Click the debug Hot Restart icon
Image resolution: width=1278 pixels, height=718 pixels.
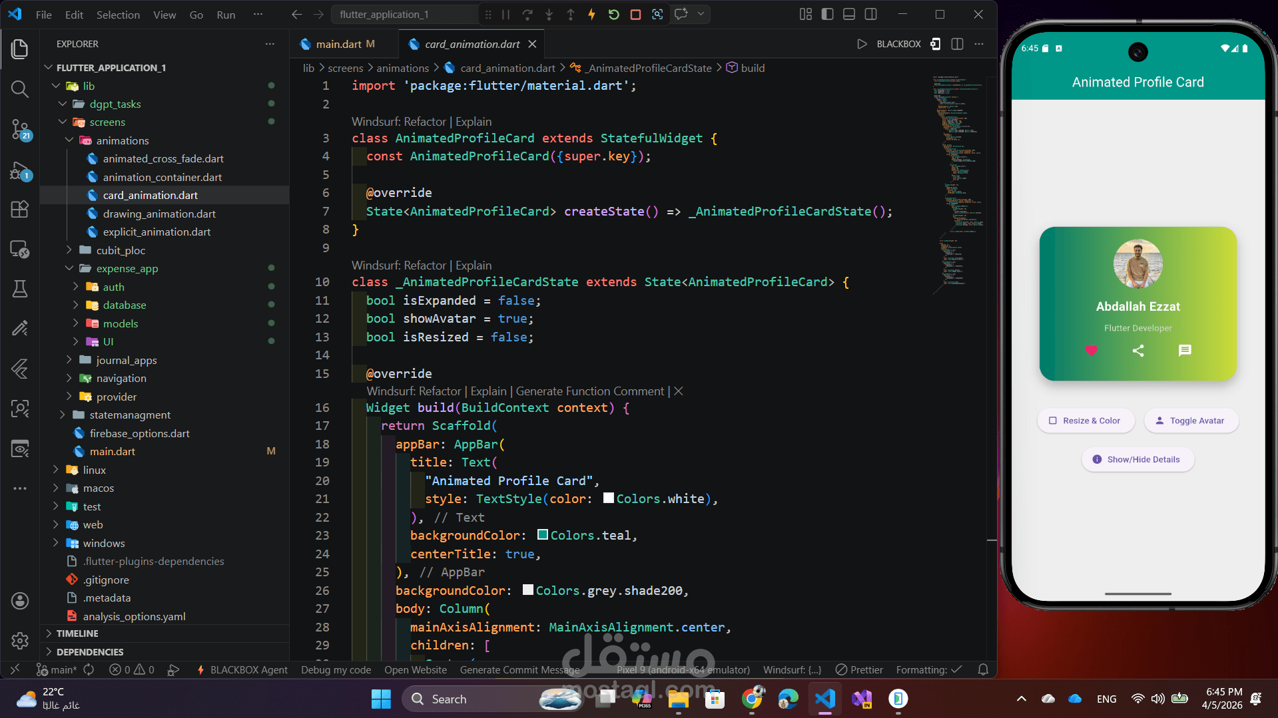tap(613, 15)
